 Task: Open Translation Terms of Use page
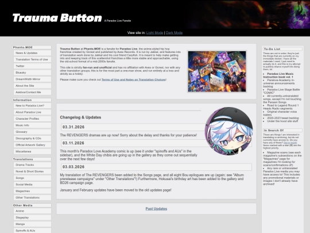tap(32, 59)
